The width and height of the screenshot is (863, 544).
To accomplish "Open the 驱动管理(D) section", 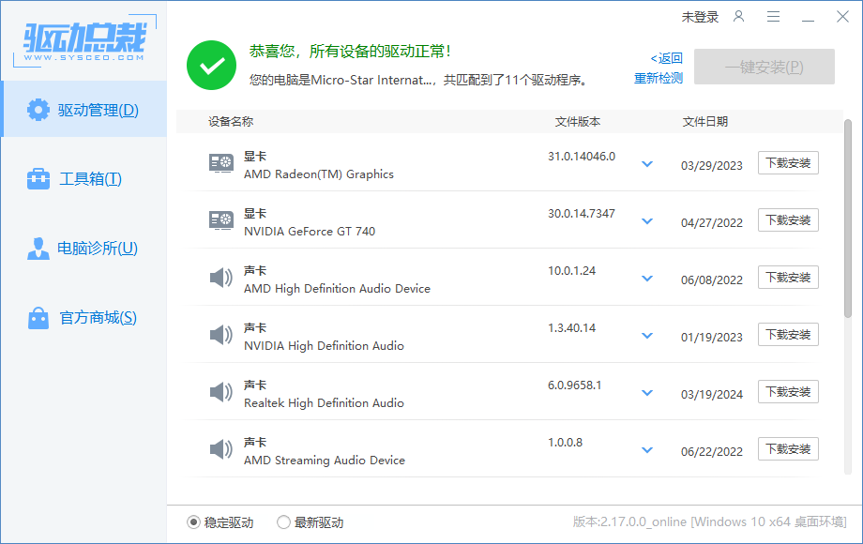I will pyautogui.click(x=84, y=110).
